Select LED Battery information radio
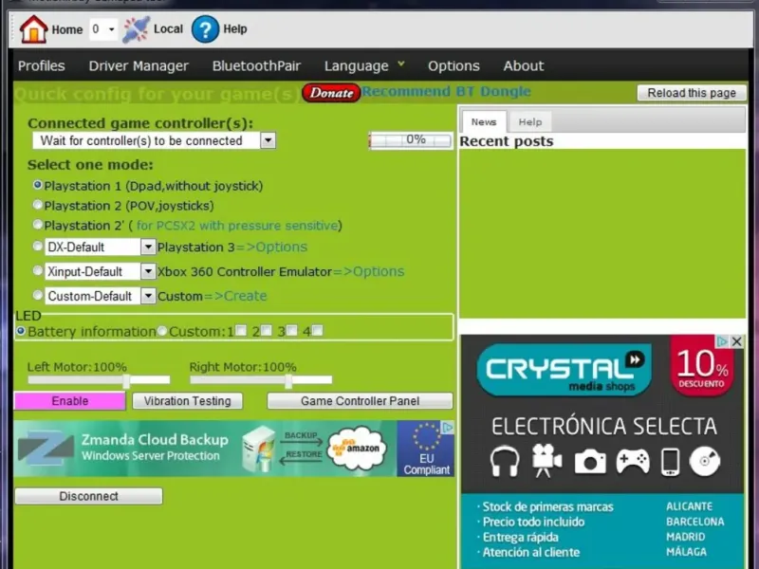Viewport: 759px width, 569px height. [21, 331]
